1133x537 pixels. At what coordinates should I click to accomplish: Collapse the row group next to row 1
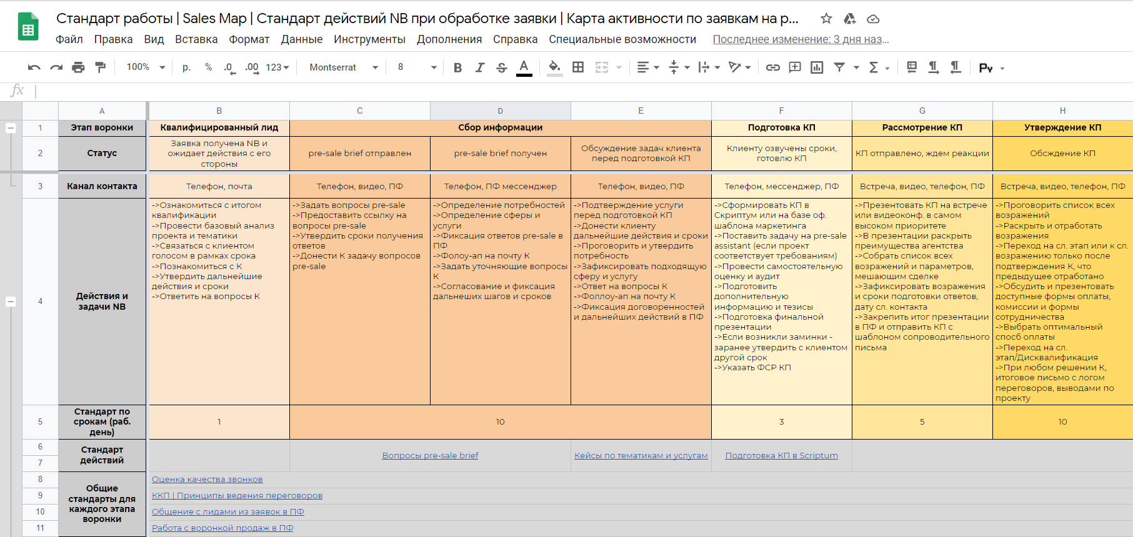tap(11, 128)
